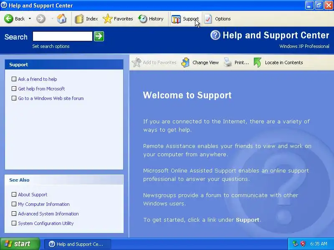Image resolution: width=334 pixels, height=250 pixels.
Task: Click the green tray icon beside the shield
Action: tap(295, 244)
